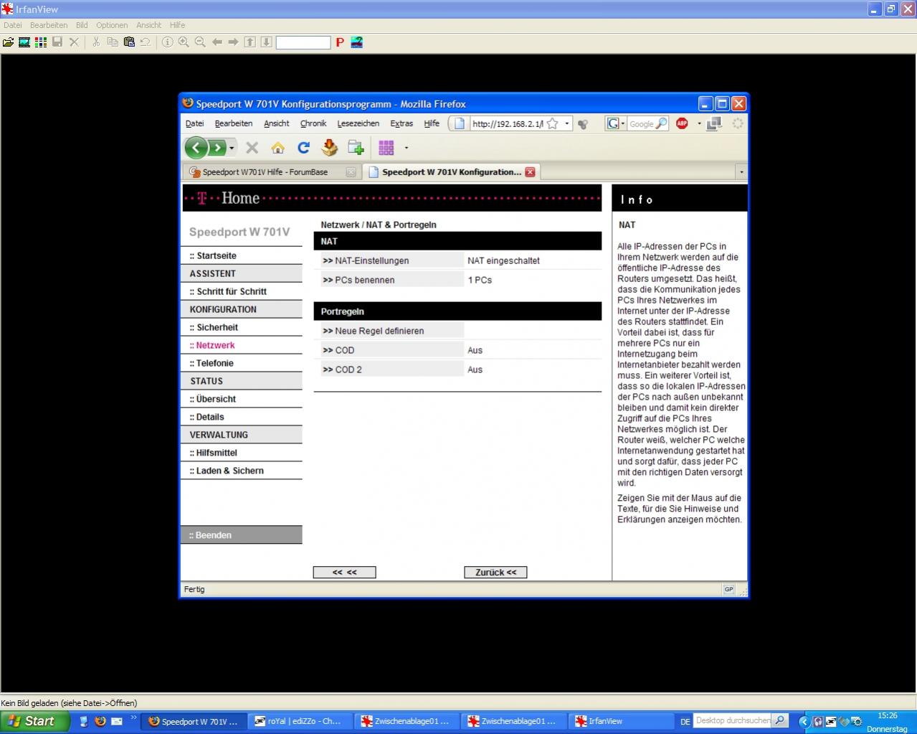Image resolution: width=917 pixels, height=734 pixels.
Task: Click the IrfanView save diskette icon
Action: coord(57,42)
